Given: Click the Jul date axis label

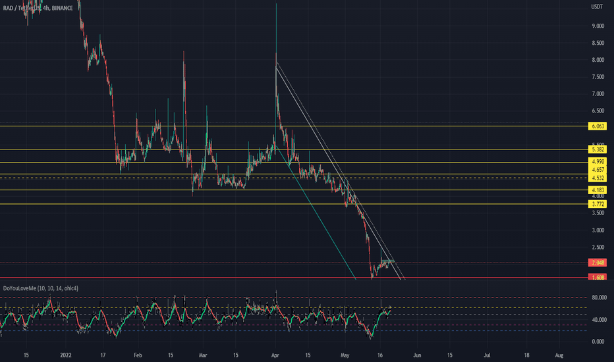Looking at the screenshot, I should [x=487, y=355].
